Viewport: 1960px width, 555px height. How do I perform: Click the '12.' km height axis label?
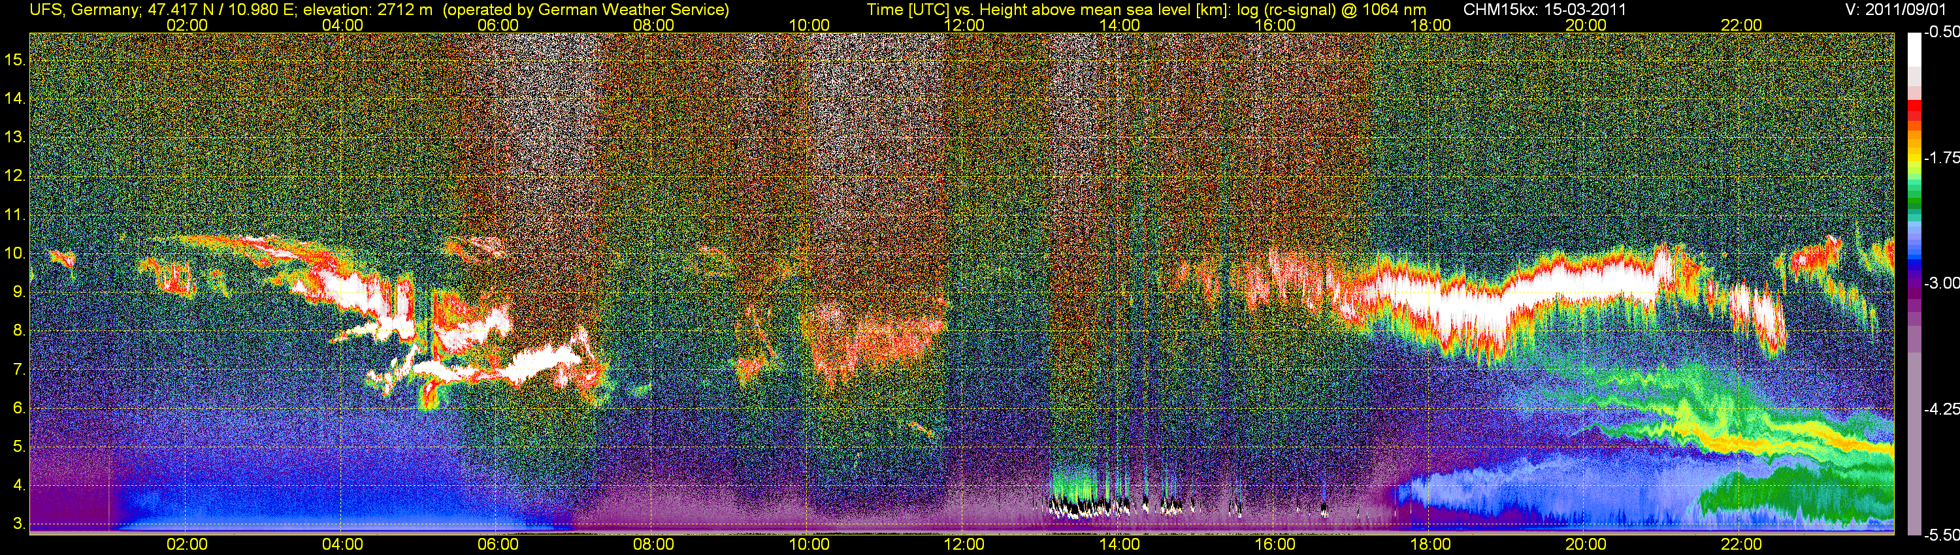click(x=15, y=176)
